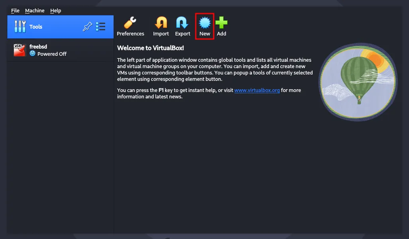Open the File menu
The height and width of the screenshot is (239, 409).
(15, 11)
